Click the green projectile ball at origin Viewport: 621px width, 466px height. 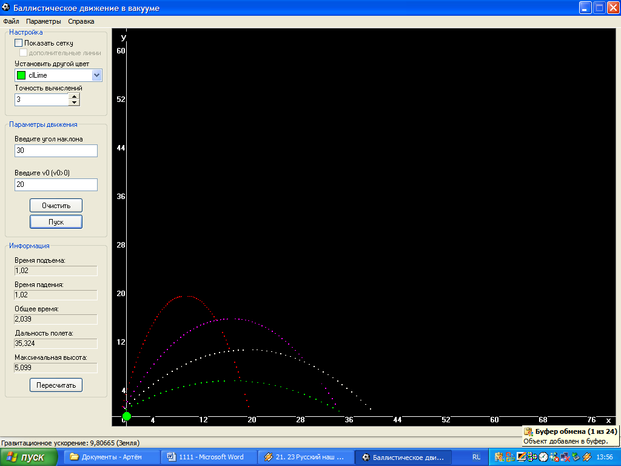[x=127, y=416]
